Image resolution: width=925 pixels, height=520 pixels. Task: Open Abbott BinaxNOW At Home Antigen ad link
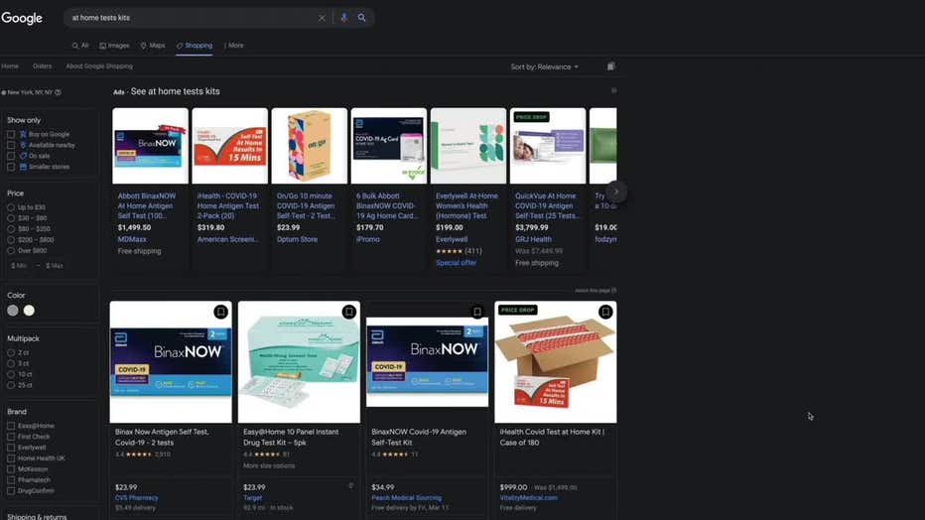147,205
